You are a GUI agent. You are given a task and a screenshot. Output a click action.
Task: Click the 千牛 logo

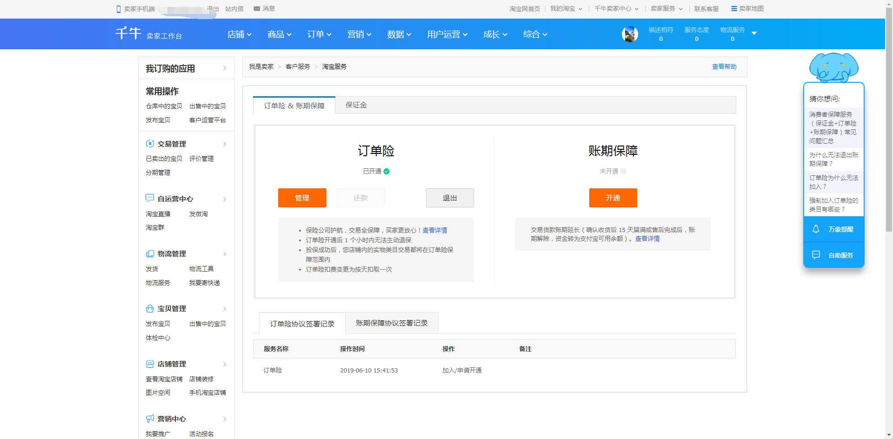[128, 33]
